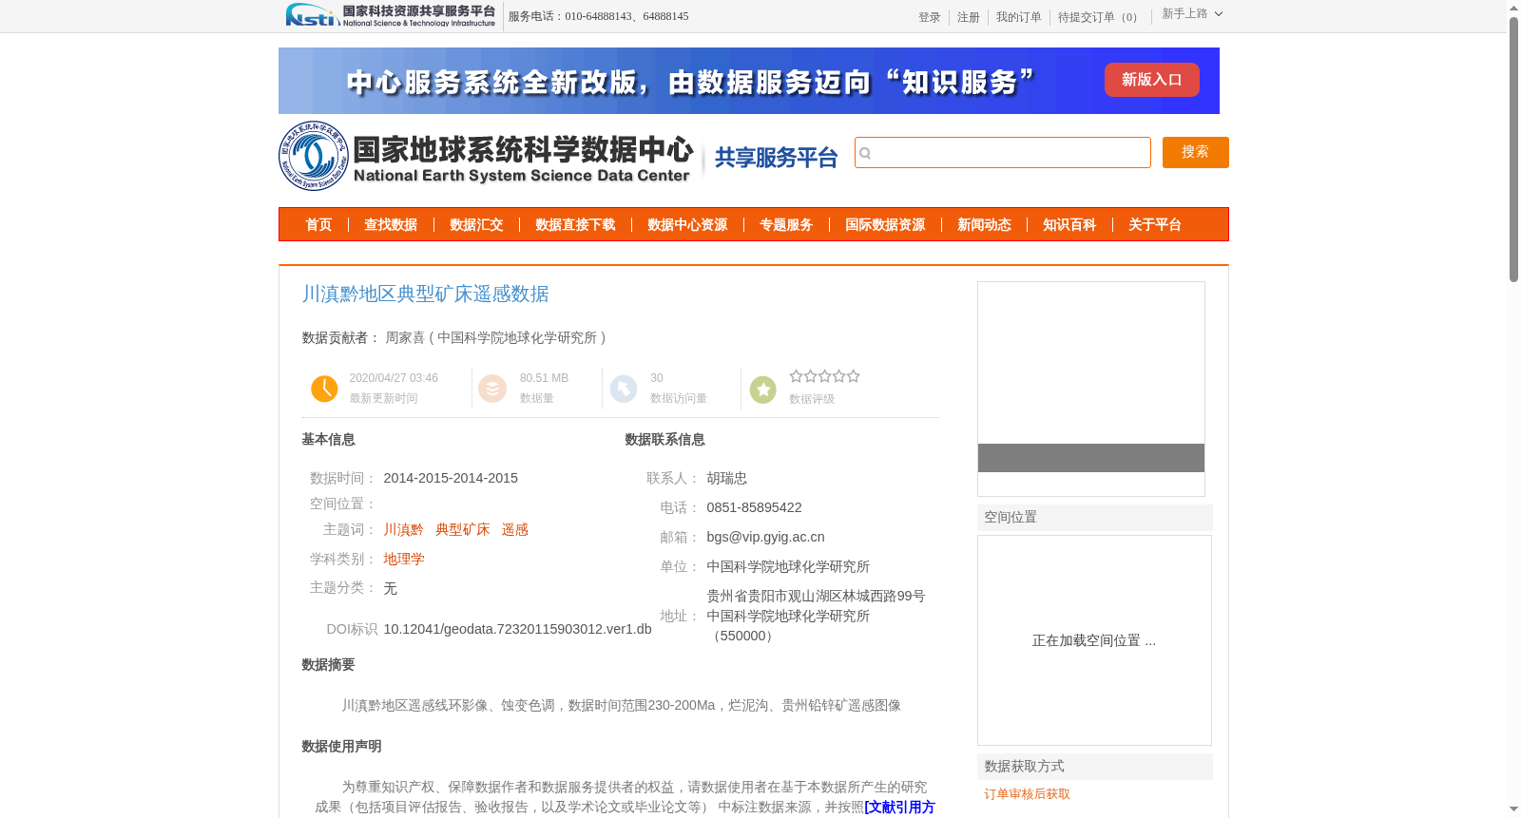Screen dimensions: 1521x818
Task: Click the 数据获取方式 sidebar header
Action: (x=1095, y=767)
